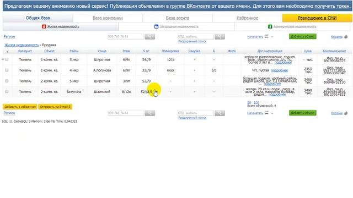The height and width of the screenshot is (198, 353).
Task: Select the Коммерческая недвижимость sub-tab
Action: click(295, 26)
